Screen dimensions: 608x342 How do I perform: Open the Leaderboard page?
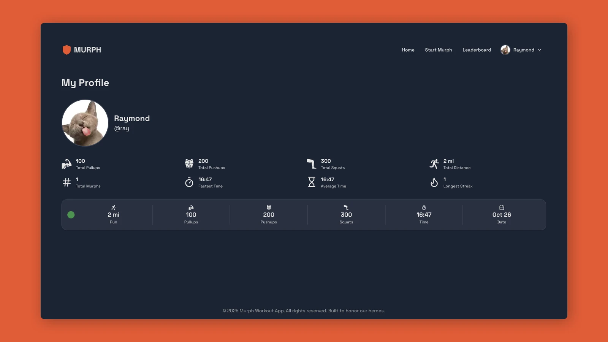[x=477, y=50]
